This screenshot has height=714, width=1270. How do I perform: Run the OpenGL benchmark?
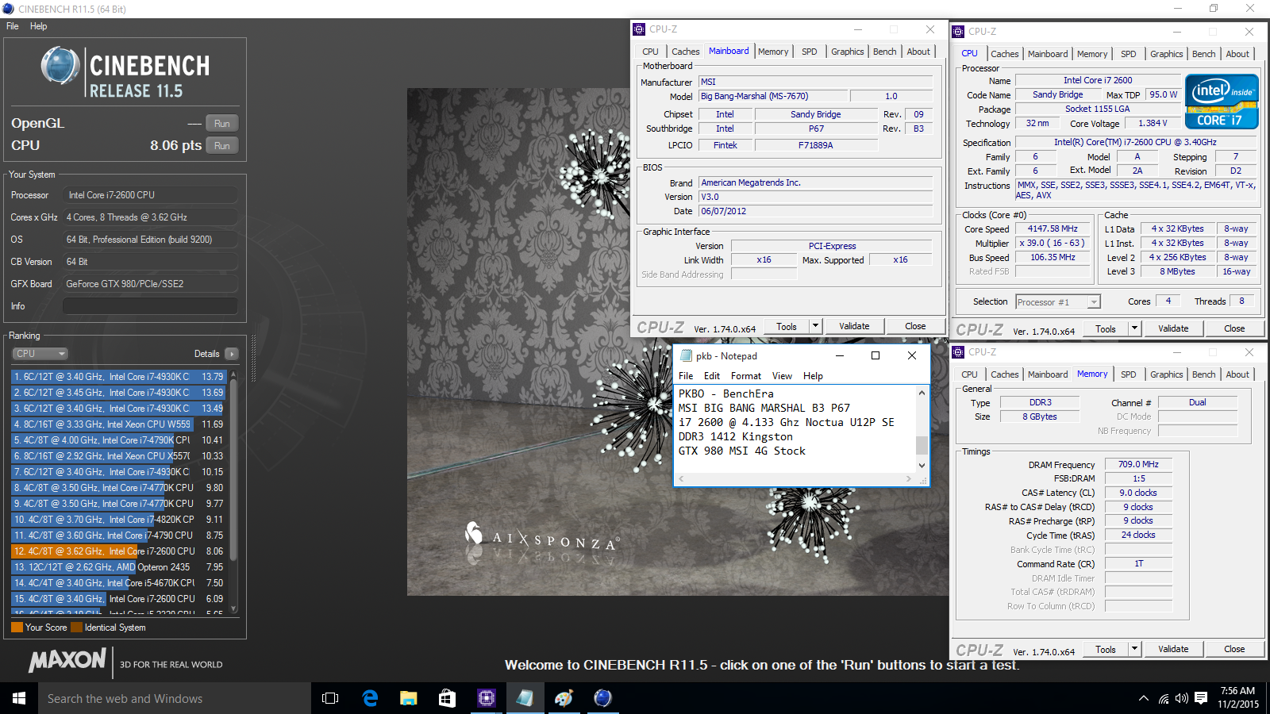[221, 123]
